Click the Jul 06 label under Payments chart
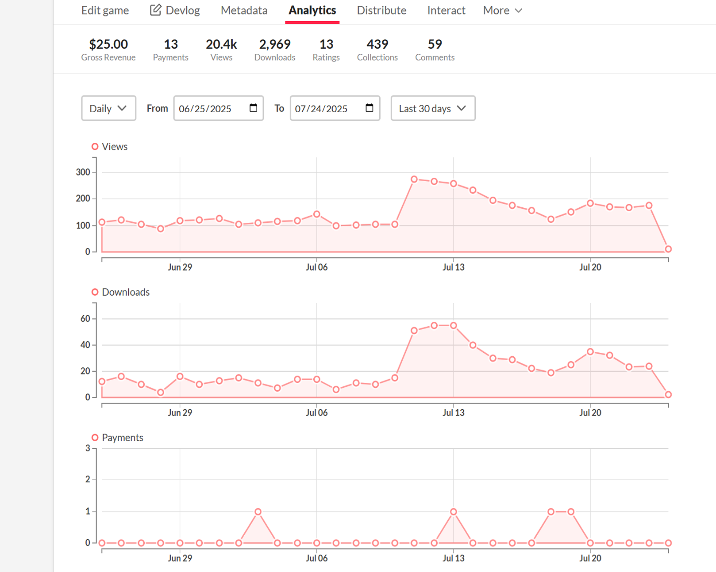The width and height of the screenshot is (716, 572). pos(317,558)
